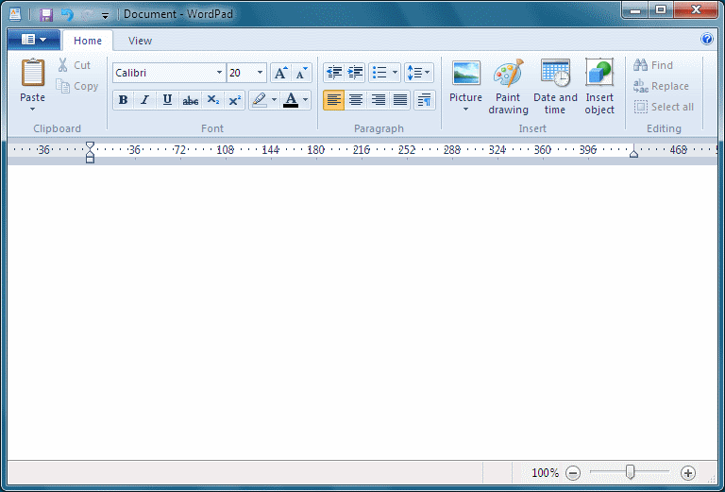
Task: Click the Undo arrow in title bar
Action: [68, 15]
